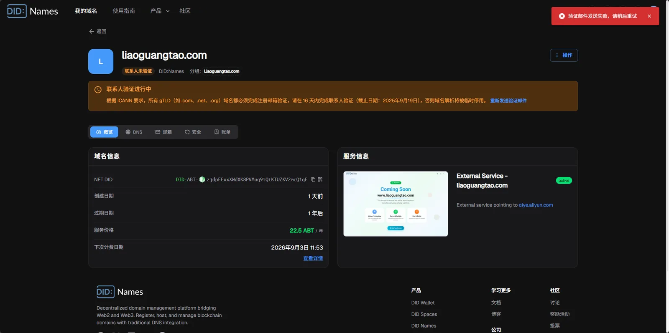Open the 操作 actions menu
669x333 pixels.
(x=564, y=55)
